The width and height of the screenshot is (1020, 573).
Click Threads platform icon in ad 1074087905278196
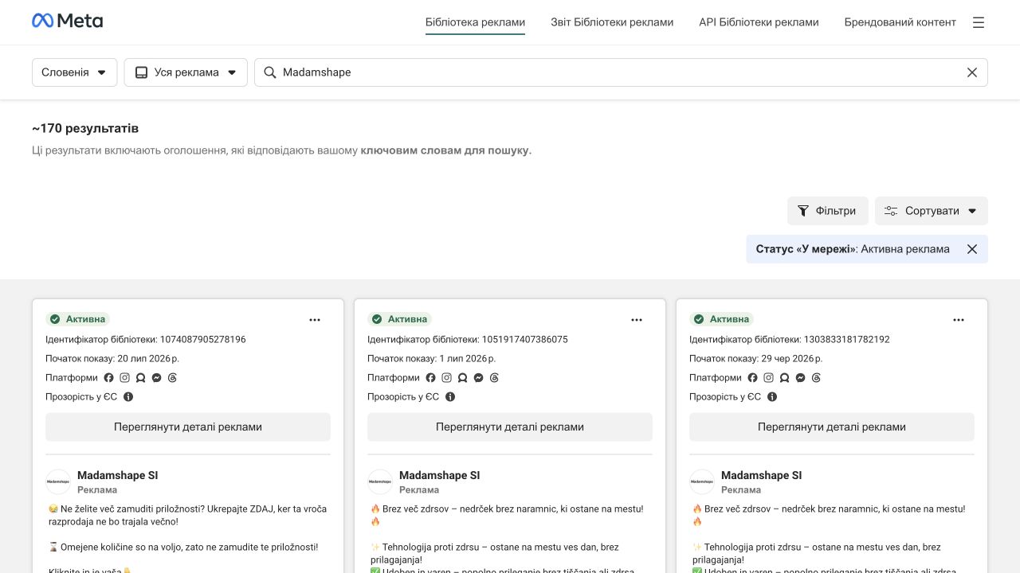(x=172, y=378)
